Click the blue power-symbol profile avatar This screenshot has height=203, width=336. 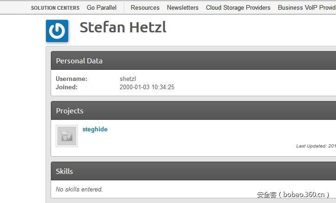tap(57, 31)
